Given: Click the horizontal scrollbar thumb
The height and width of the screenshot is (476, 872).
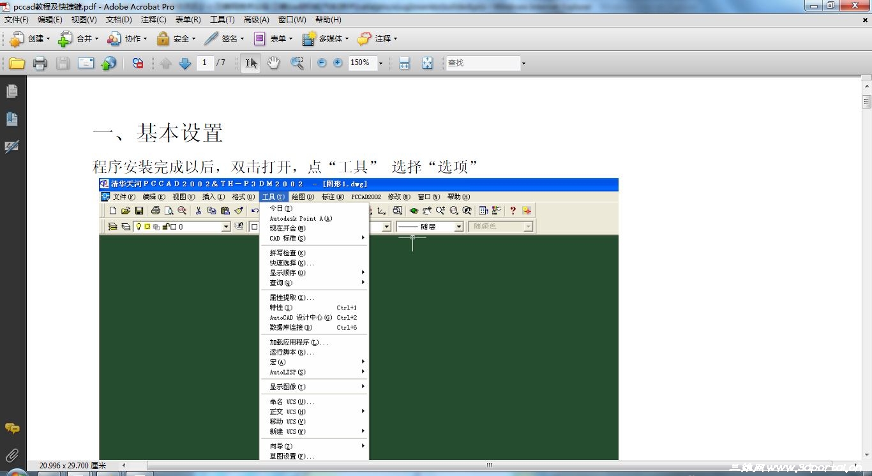Looking at the screenshot, I should (x=490, y=465).
